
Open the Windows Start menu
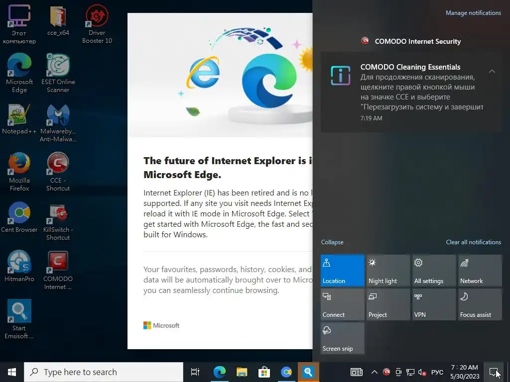[12, 372]
